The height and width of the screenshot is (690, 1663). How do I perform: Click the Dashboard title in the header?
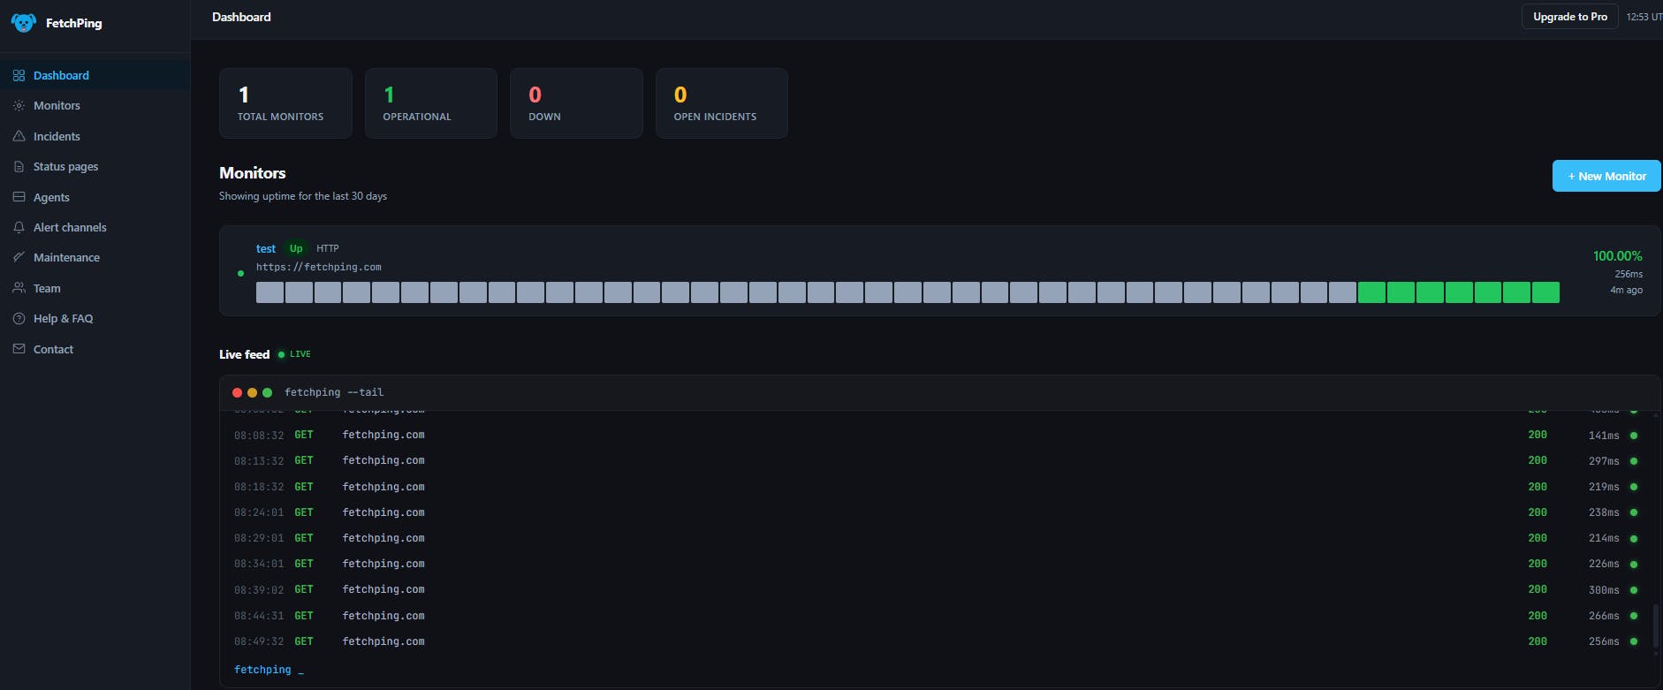click(x=241, y=17)
